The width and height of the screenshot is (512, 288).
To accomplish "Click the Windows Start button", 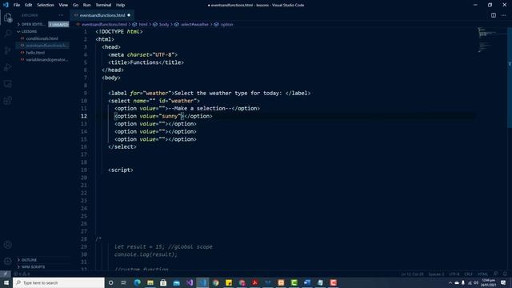I will 6,282.
